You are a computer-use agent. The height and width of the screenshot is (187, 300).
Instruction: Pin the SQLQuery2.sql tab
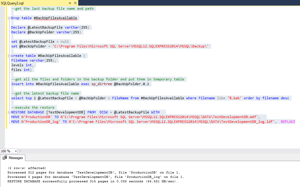(x=70, y=3)
